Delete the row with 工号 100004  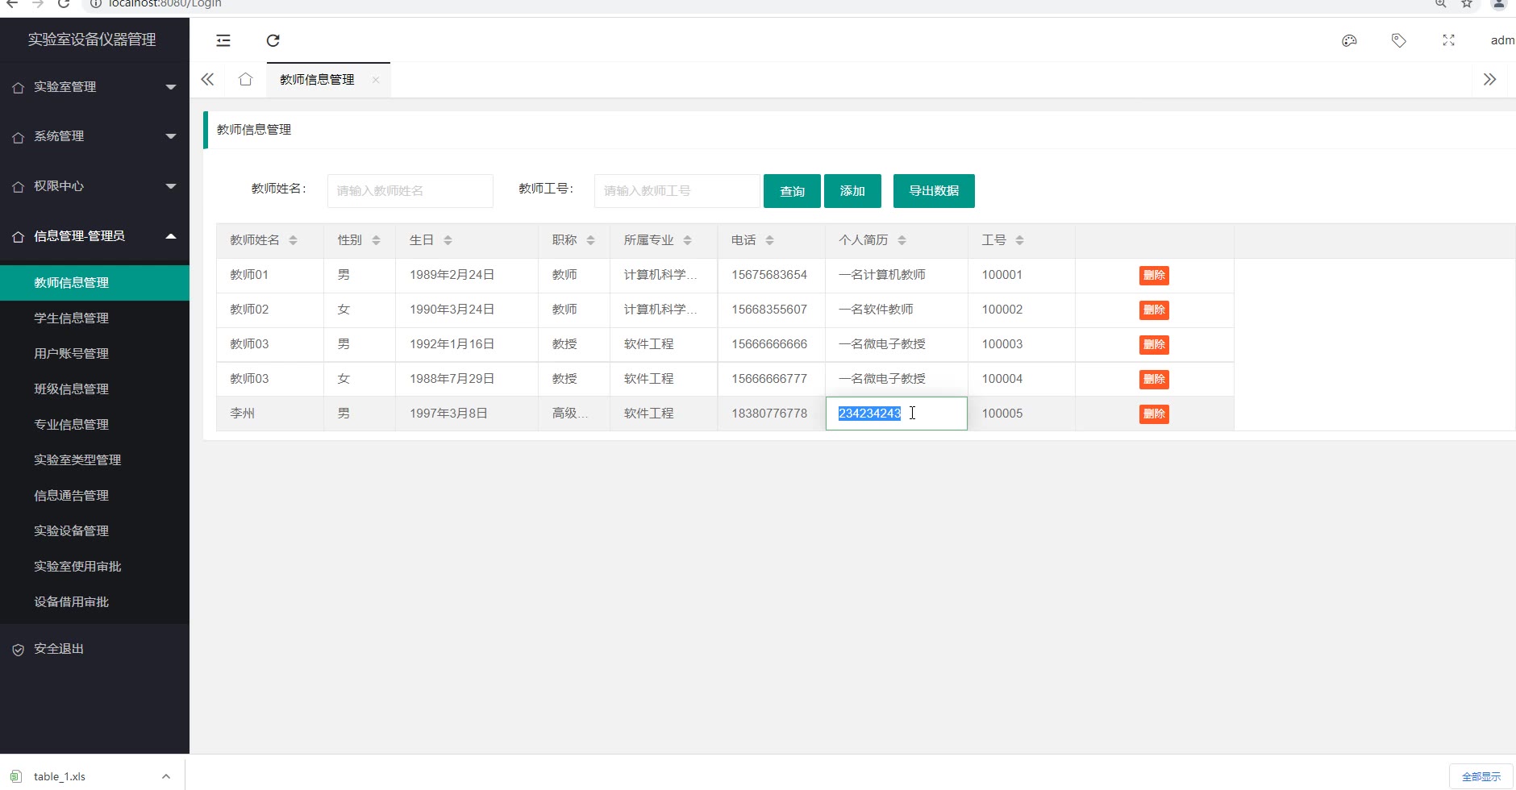click(x=1154, y=380)
